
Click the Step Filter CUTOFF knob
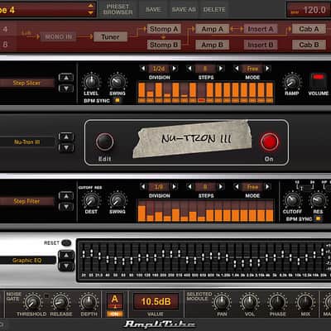click(292, 200)
